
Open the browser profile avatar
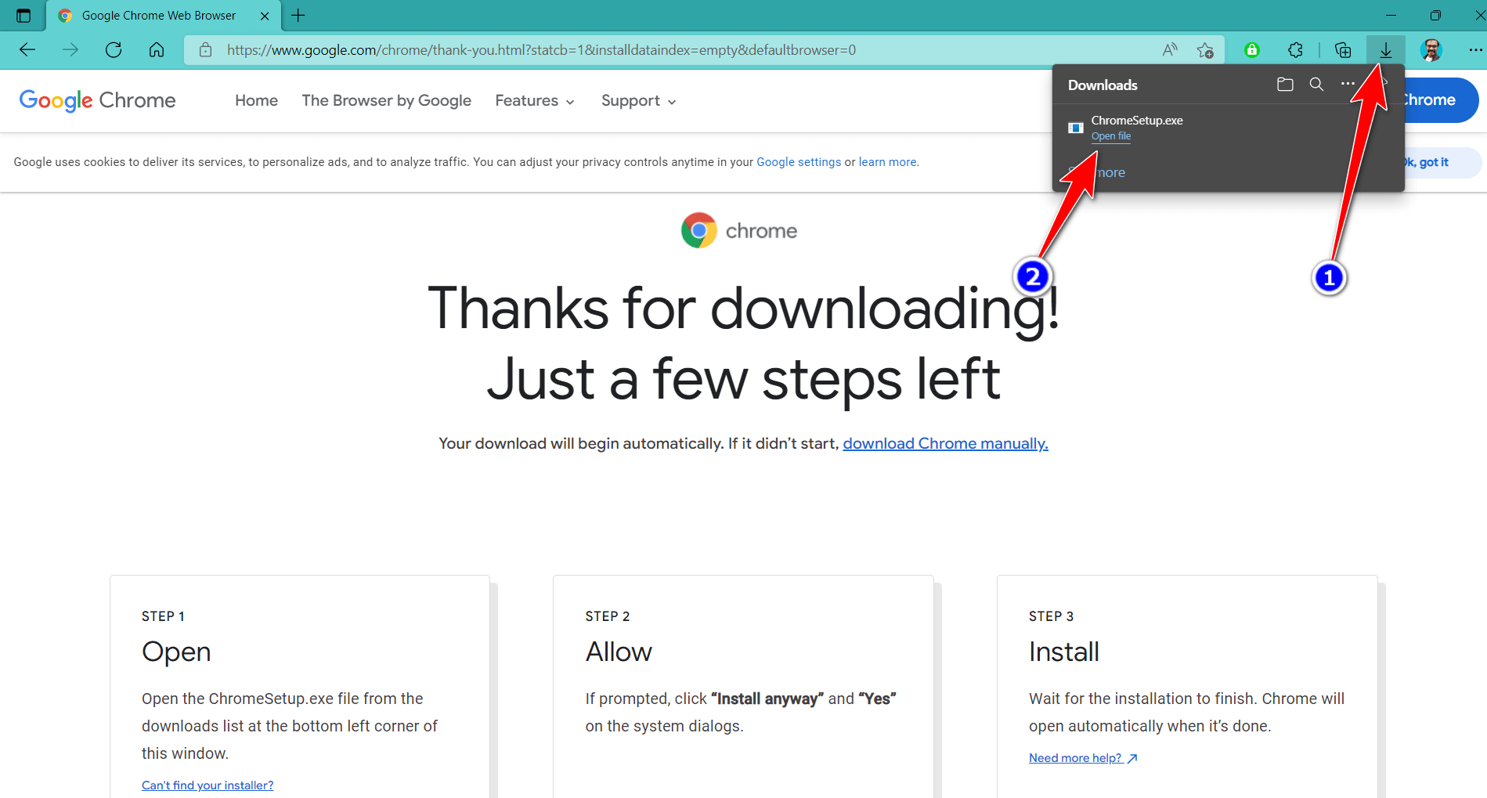tap(1431, 49)
